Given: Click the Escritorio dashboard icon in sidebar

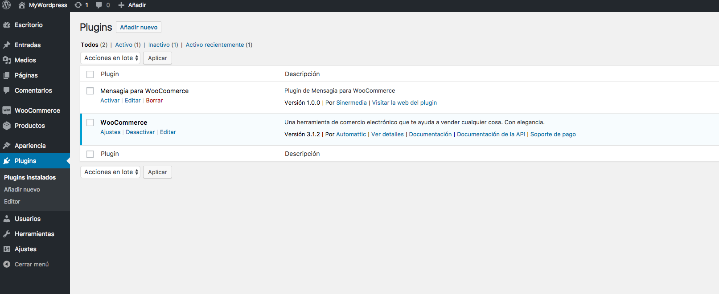Looking at the screenshot, I should 7,25.
